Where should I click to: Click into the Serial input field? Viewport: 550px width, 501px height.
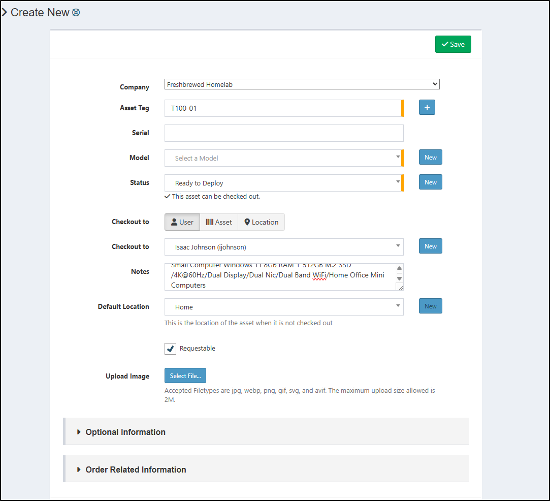click(283, 133)
